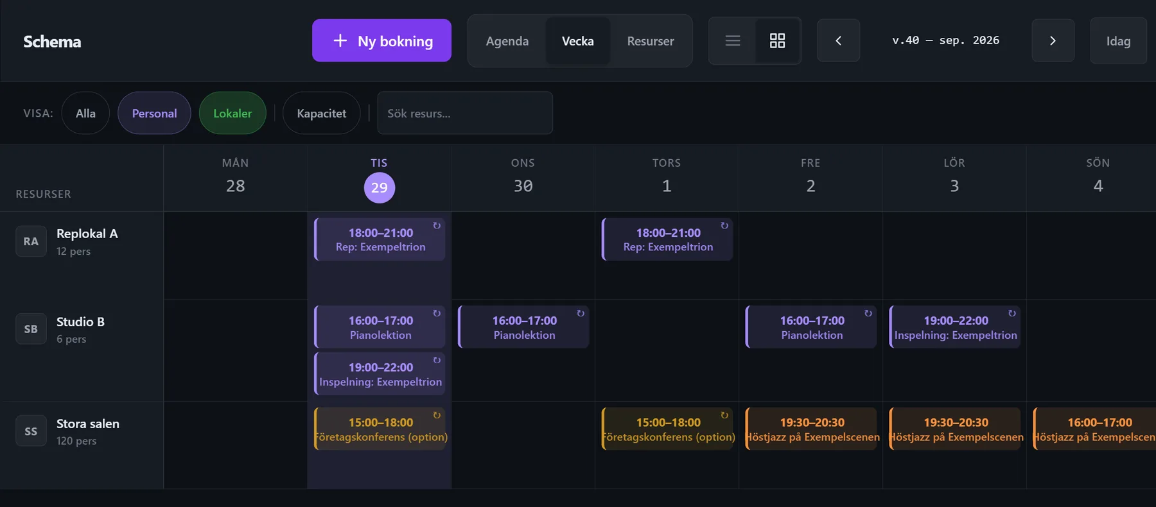
Task: Select Friday 2 day header
Action: click(x=810, y=178)
